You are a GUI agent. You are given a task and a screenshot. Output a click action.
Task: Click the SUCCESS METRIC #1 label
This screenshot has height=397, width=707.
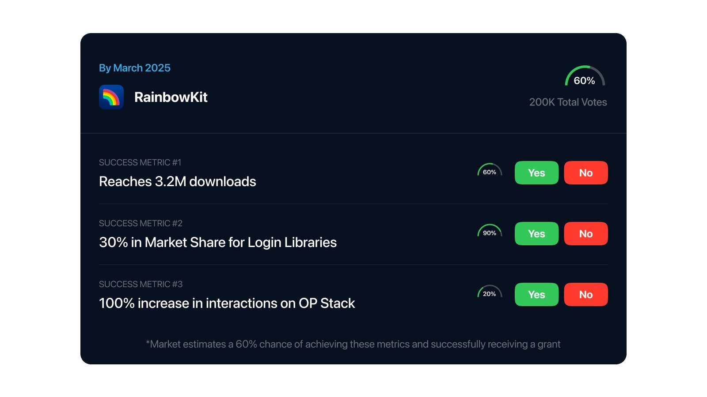[140, 163]
